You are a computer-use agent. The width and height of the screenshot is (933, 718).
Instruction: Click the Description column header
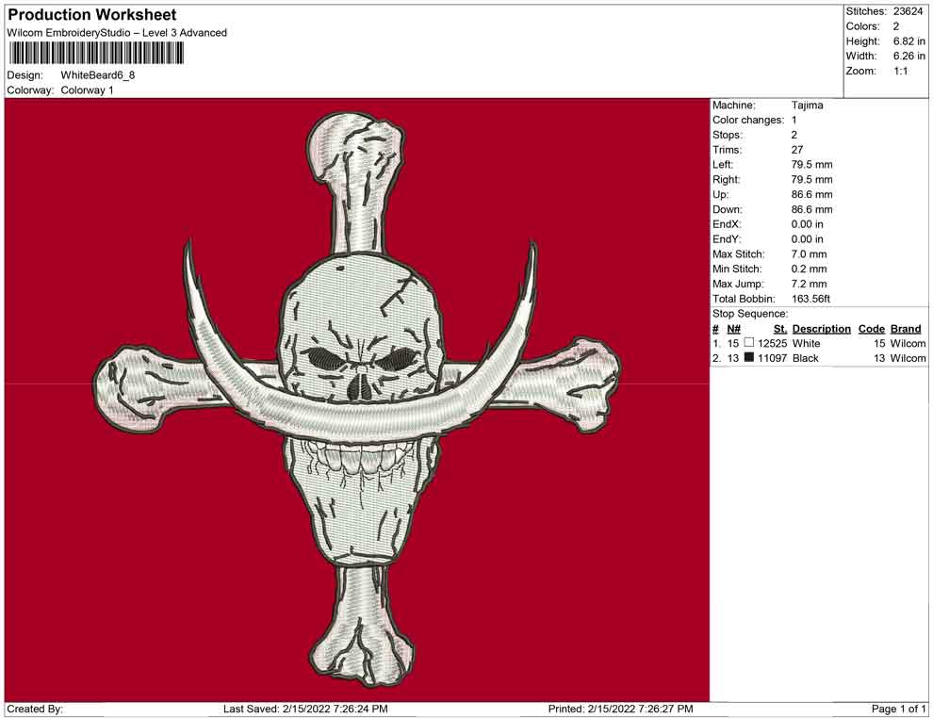pyautogui.click(x=821, y=329)
